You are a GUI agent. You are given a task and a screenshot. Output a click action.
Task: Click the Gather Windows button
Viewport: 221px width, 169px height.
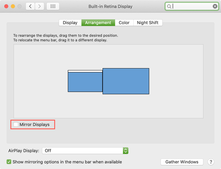182,162
